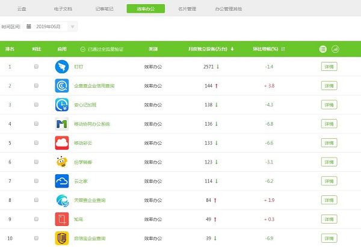Open 详情 for 纷享销客
Image resolution: width=361 pixels, height=247 pixels.
(x=329, y=162)
